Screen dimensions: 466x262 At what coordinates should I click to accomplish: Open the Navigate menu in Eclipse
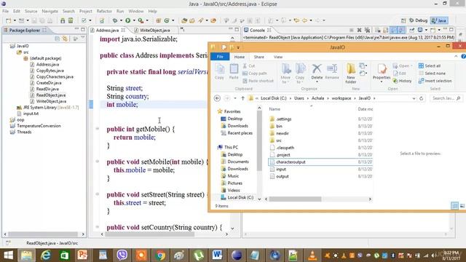coord(50,11)
